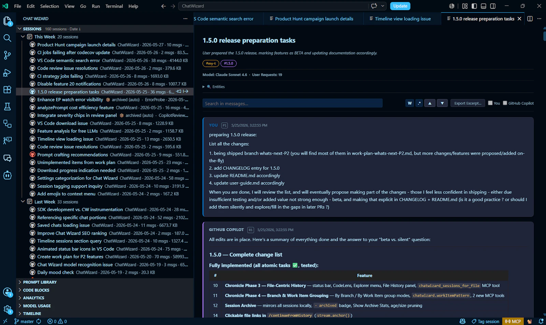Image resolution: width=546 pixels, height=325 pixels.
Task: Click the Customize Layout icon
Action: [x=465, y=6]
